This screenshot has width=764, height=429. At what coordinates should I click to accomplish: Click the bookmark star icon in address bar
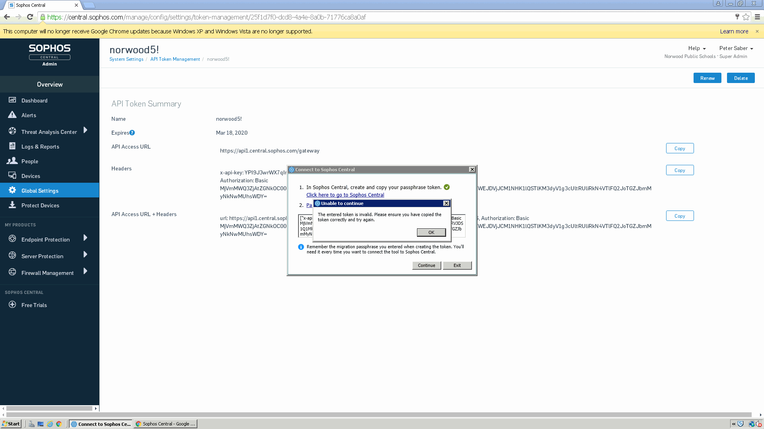point(746,17)
